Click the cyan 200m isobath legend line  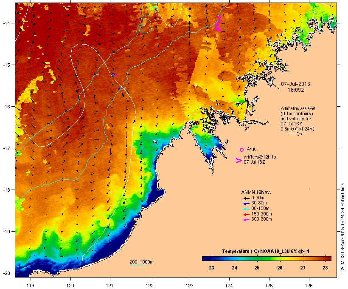click(138, 266)
